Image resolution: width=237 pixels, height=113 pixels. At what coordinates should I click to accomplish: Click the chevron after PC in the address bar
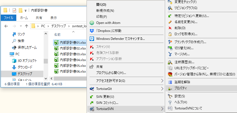pyautogui.click(x=48, y=26)
